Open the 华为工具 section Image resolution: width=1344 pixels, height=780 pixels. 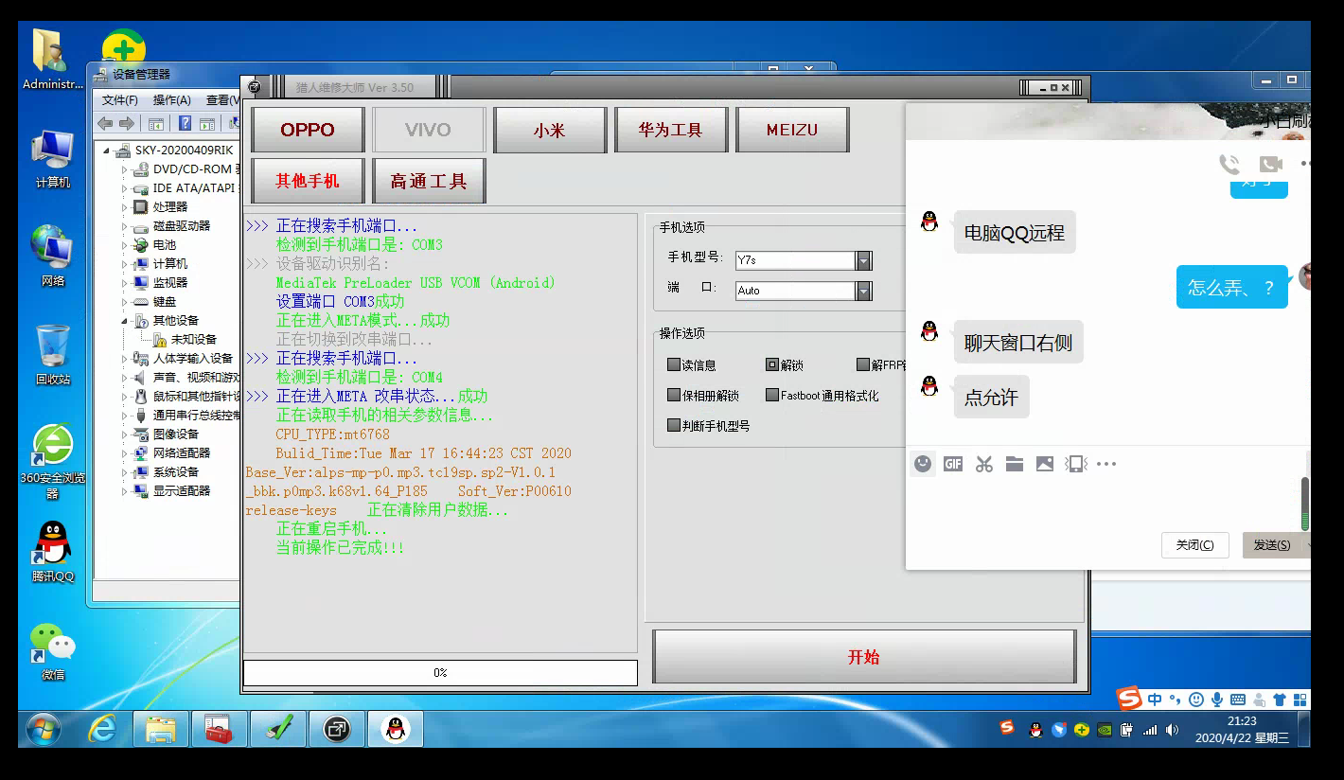tap(670, 130)
